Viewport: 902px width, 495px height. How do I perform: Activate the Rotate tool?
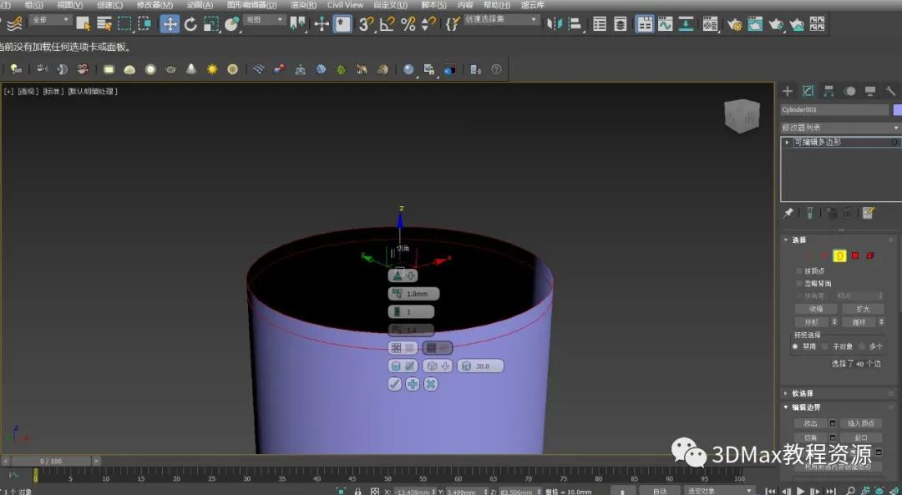click(190, 24)
